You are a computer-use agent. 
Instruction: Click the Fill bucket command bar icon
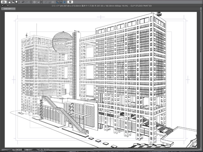click(38, 2)
